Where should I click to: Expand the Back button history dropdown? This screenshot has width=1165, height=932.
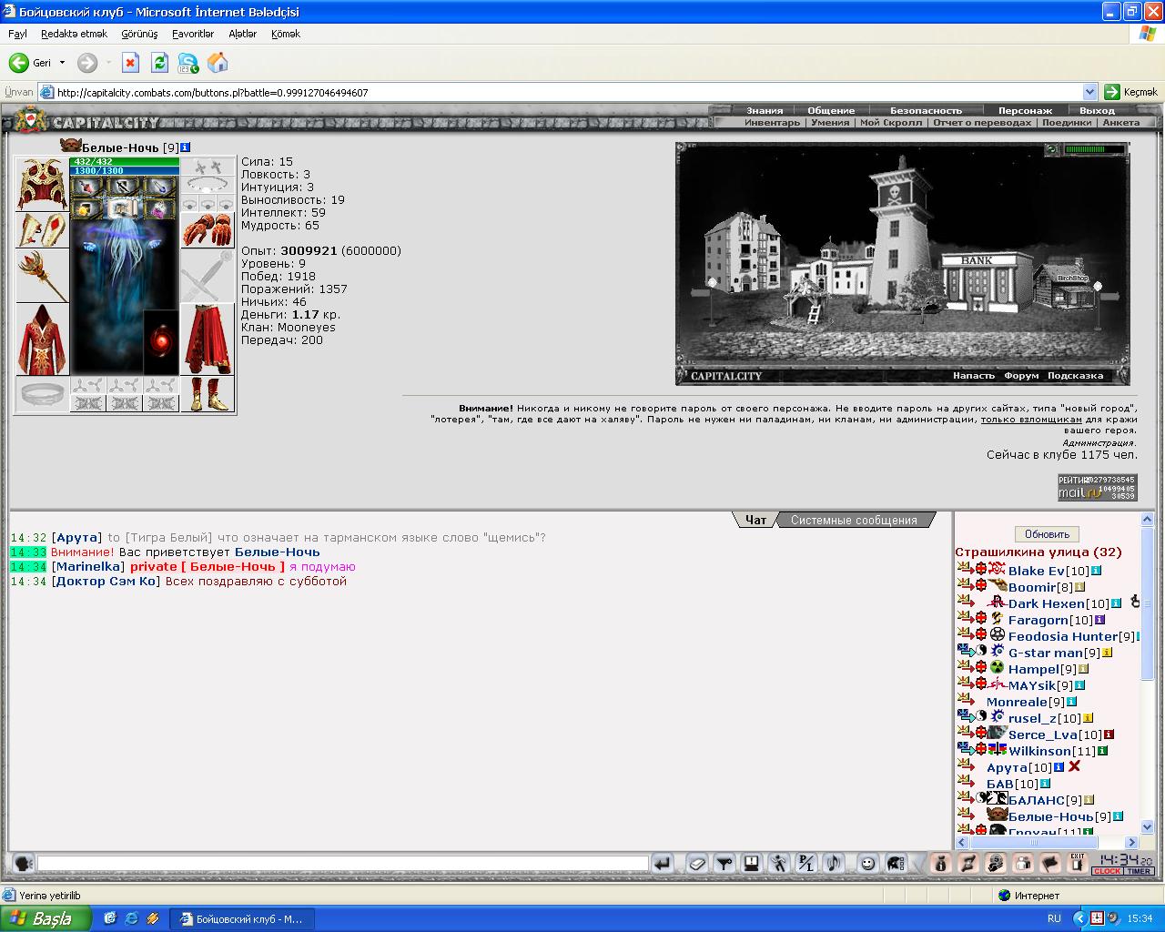coord(62,63)
